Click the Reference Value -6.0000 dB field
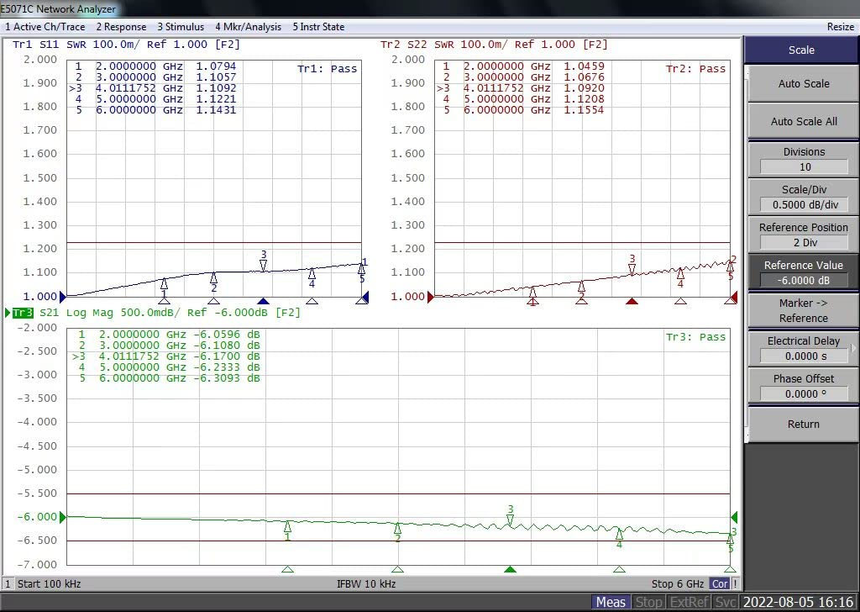 (804, 281)
